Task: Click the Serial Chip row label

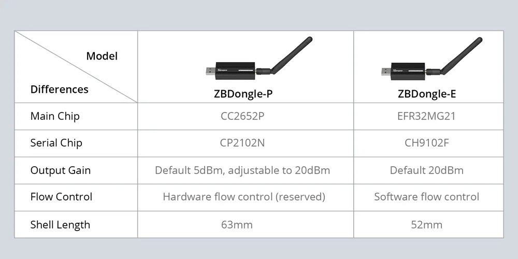Action: point(56,143)
